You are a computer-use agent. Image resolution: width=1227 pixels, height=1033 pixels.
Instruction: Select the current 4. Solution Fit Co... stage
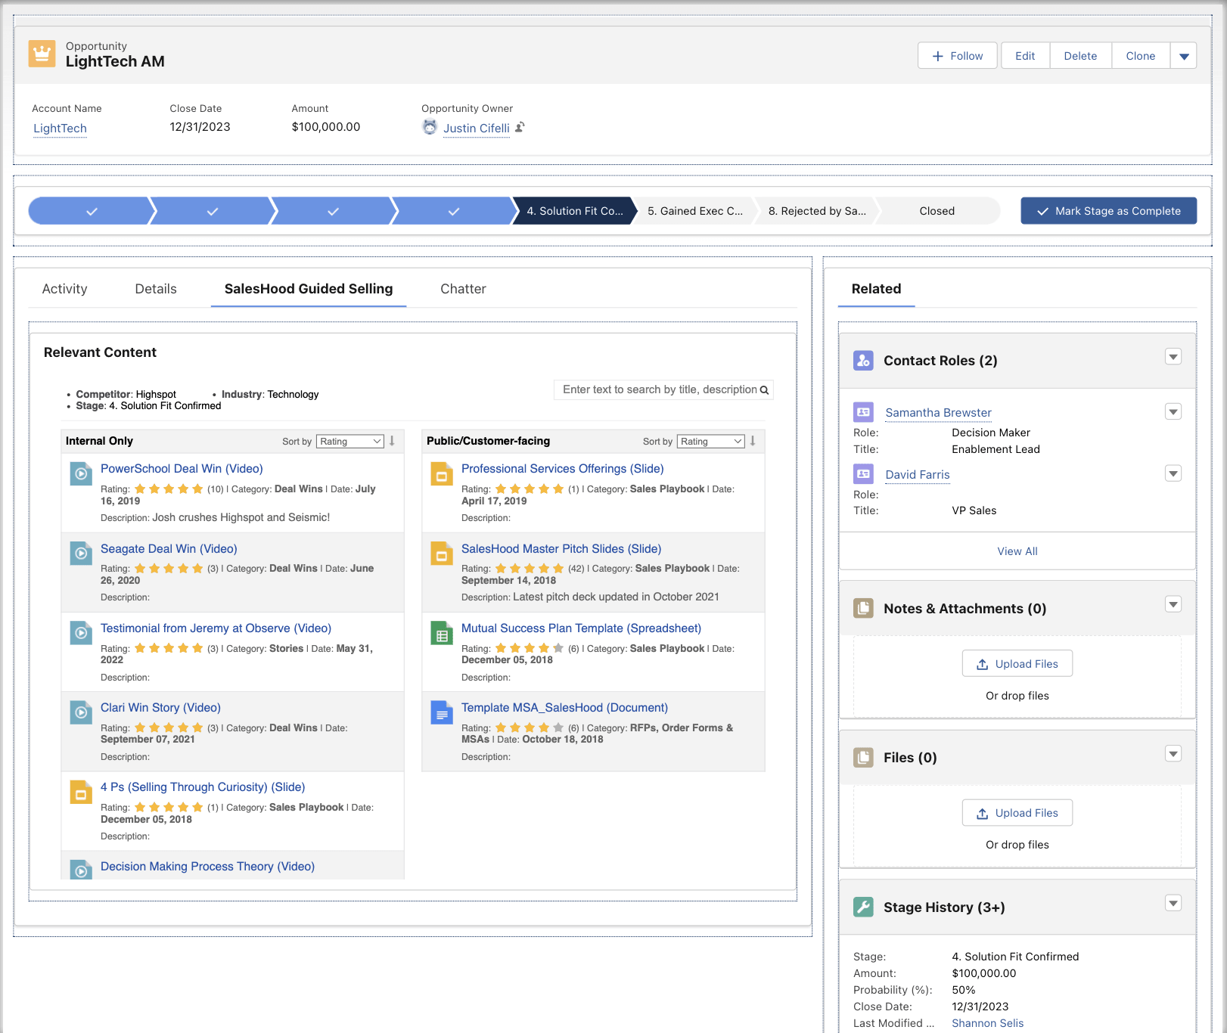pos(575,211)
